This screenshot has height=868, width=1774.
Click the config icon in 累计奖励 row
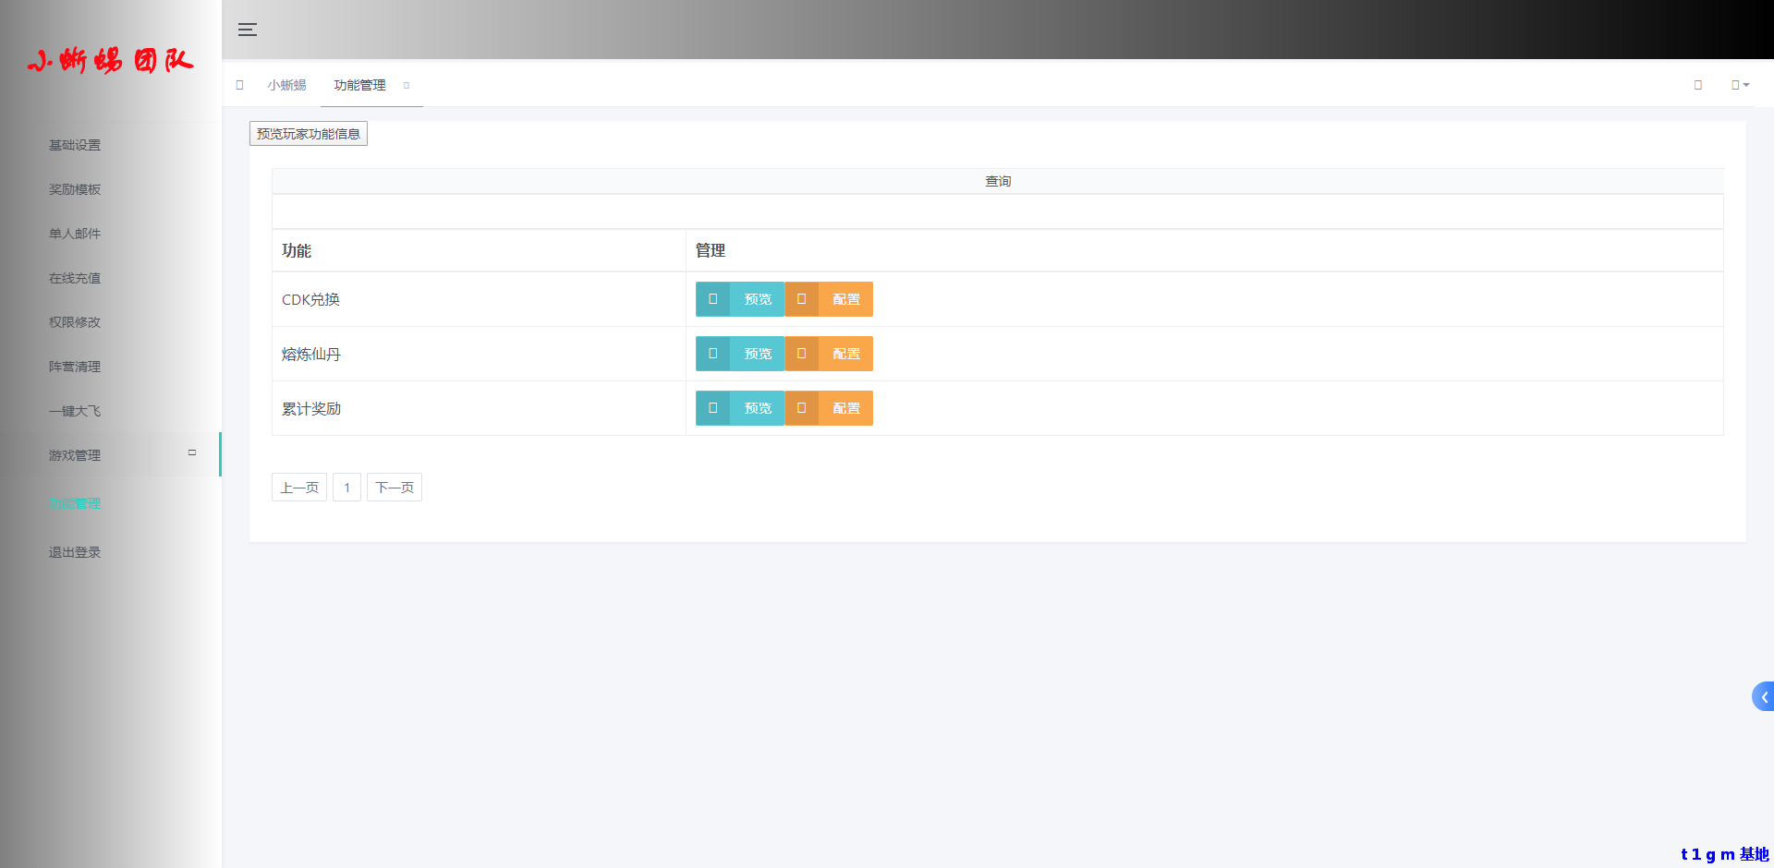point(801,408)
